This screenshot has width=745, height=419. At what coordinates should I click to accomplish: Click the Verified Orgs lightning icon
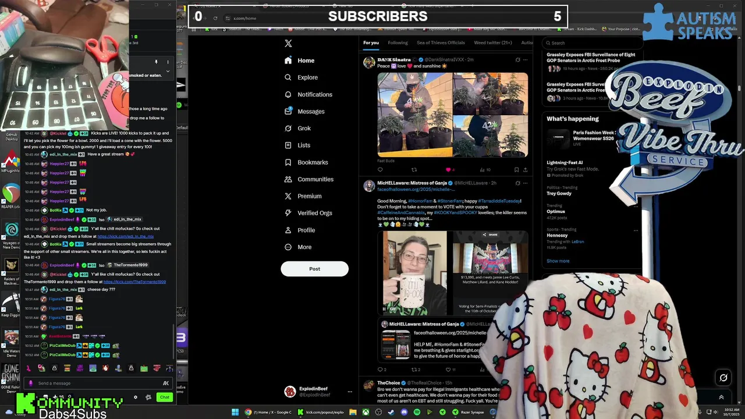[288, 213]
